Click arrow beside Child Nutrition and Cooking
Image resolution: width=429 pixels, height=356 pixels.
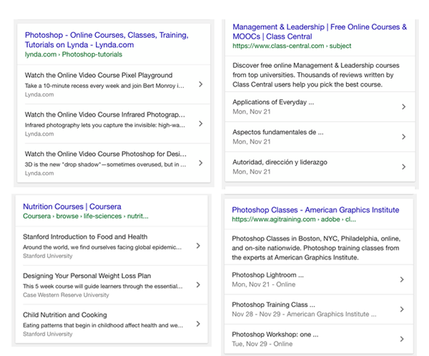point(198,324)
